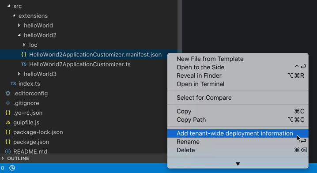
Task: Expand the helloWorld folder arrow
Action: 19,25
